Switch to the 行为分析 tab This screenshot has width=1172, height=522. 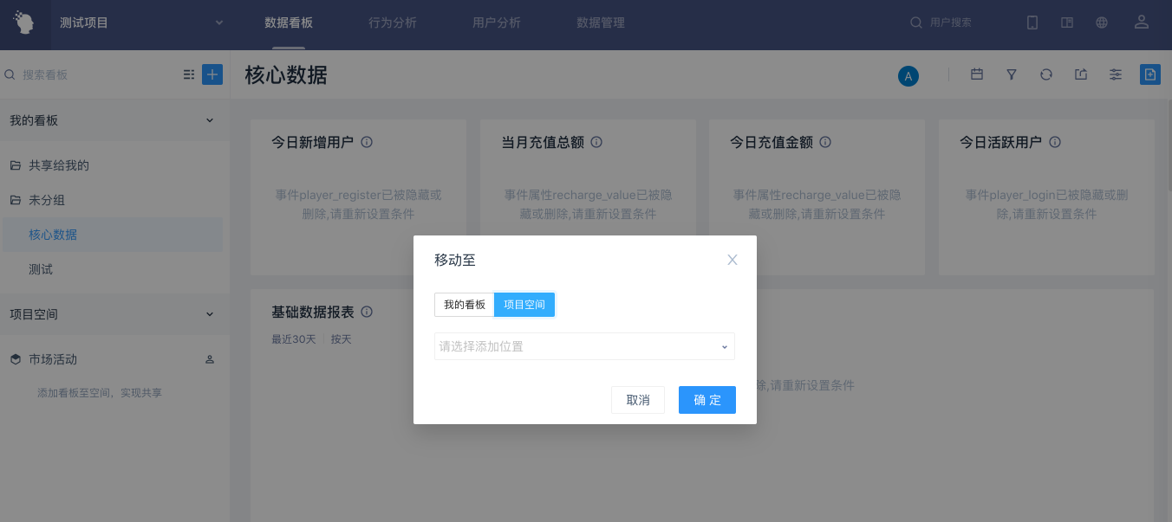(393, 23)
